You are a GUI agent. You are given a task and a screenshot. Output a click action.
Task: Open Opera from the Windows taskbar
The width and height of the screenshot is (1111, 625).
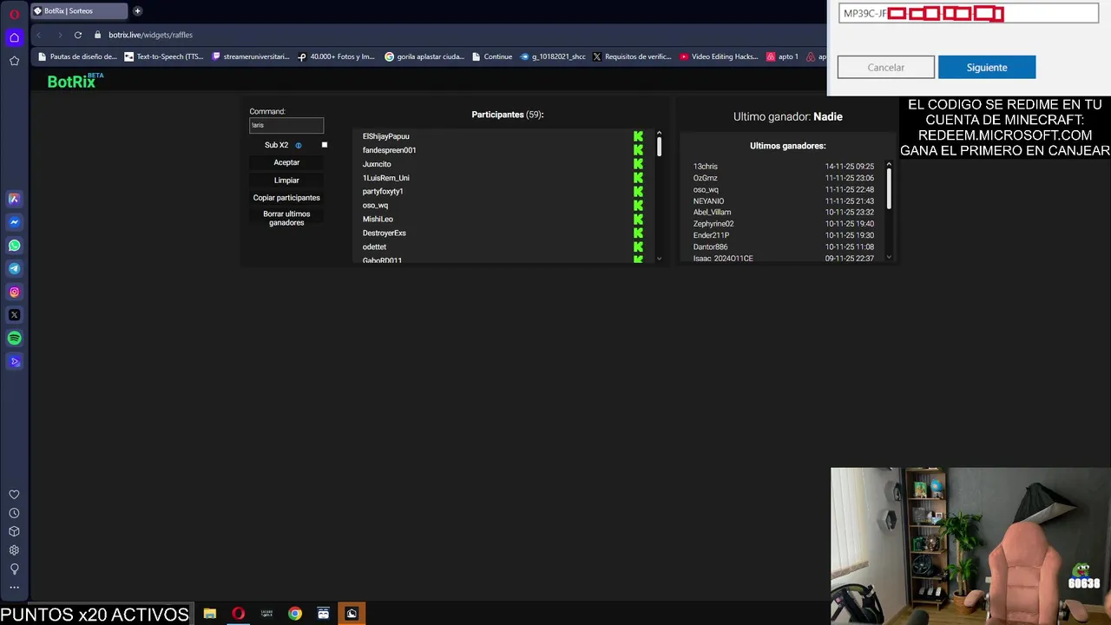238,614
